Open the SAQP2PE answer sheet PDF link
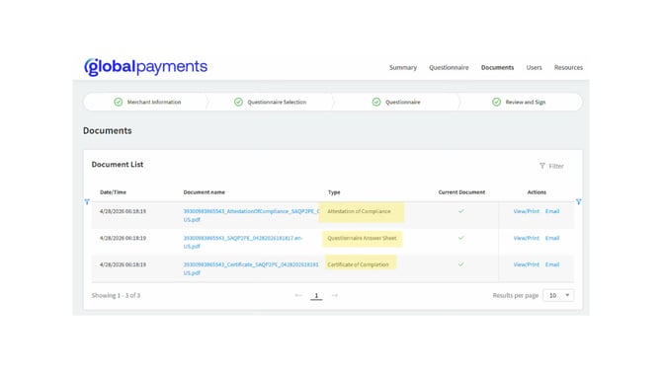The image size is (662, 371). pos(243,242)
